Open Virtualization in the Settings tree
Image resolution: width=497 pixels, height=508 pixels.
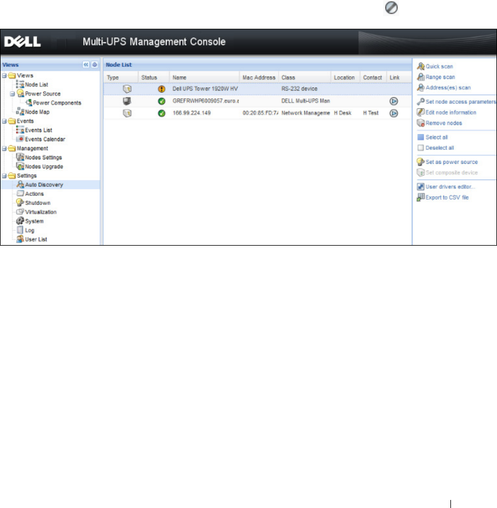point(41,212)
